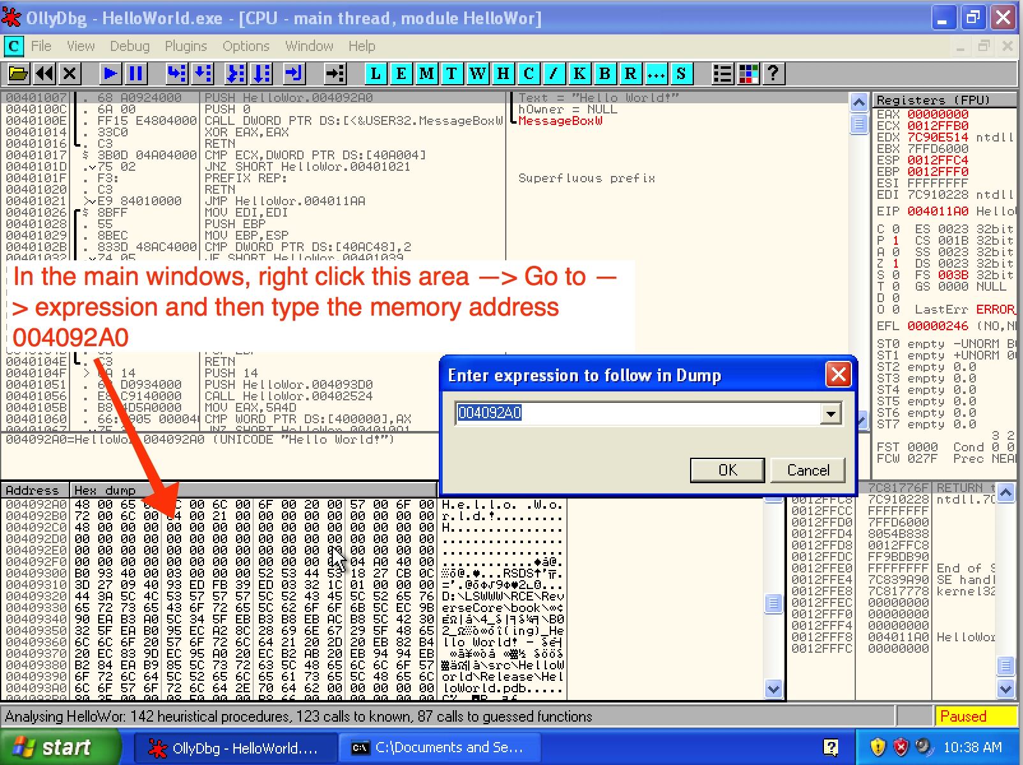Select the EIP register value 004011A0

(938, 211)
